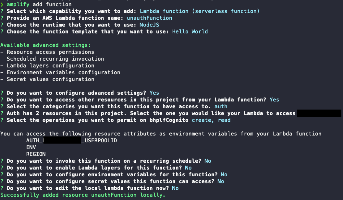Click the 'amplify add function' command text
Screen dimensions: 343x200
coord(39,5)
